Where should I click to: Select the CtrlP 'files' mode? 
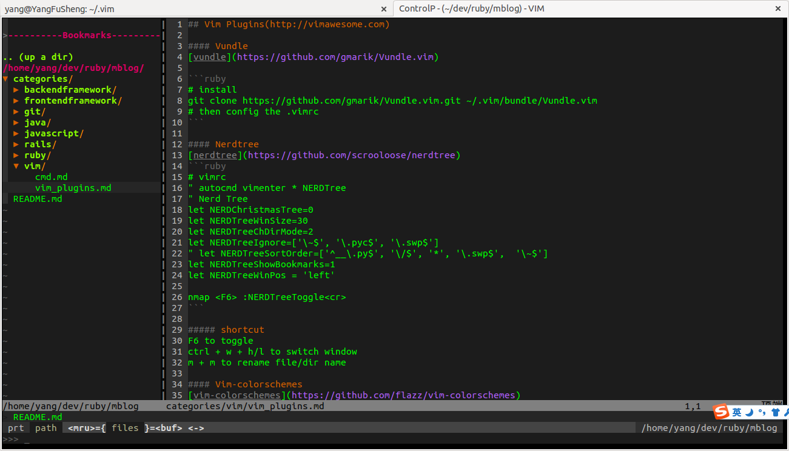click(x=125, y=428)
